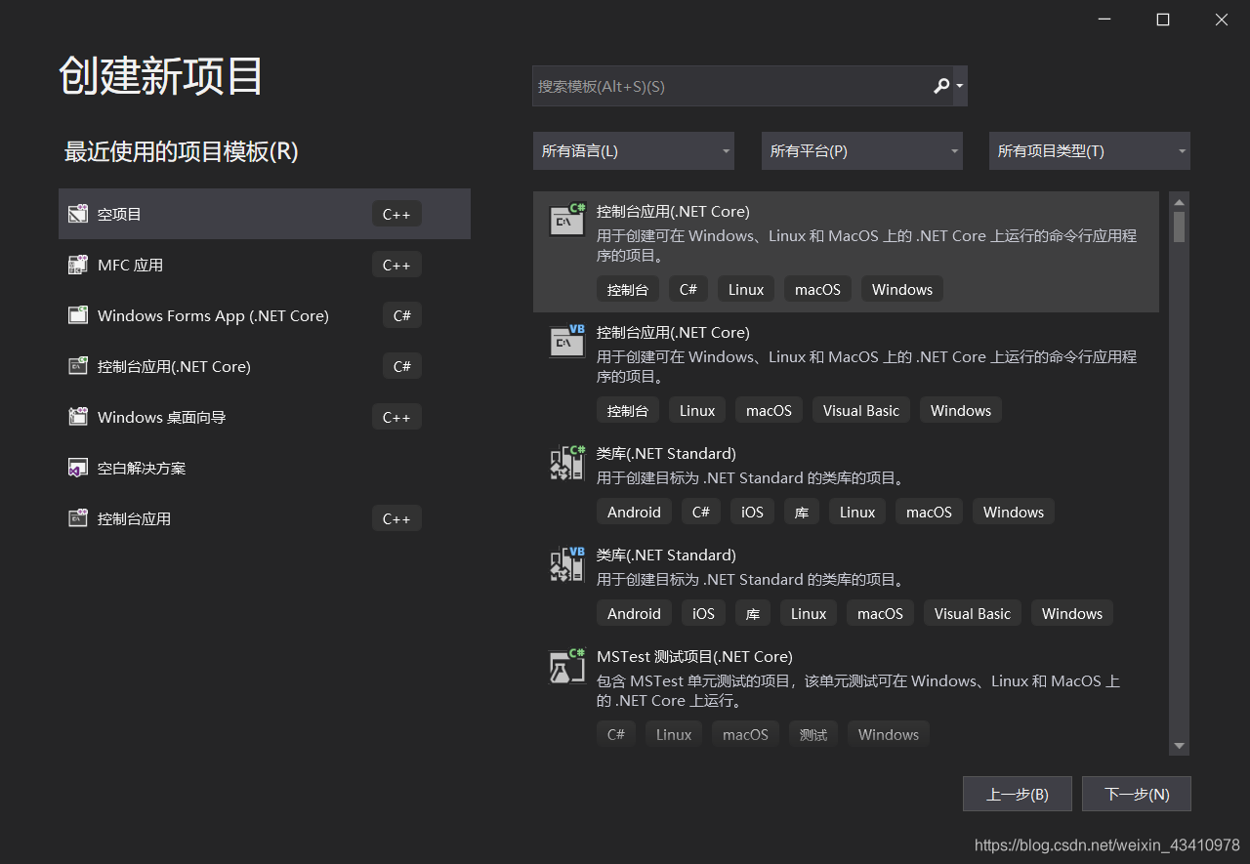The height and width of the screenshot is (864, 1250).
Task: Select recent template 空白解决方案
Action: click(265, 468)
